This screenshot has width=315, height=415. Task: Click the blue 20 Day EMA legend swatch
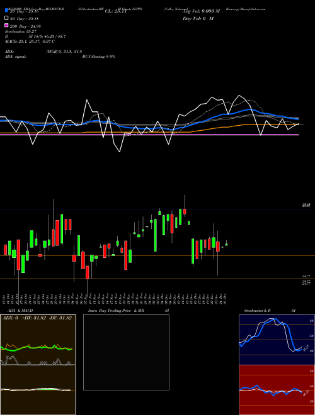click(x=6, y=10)
